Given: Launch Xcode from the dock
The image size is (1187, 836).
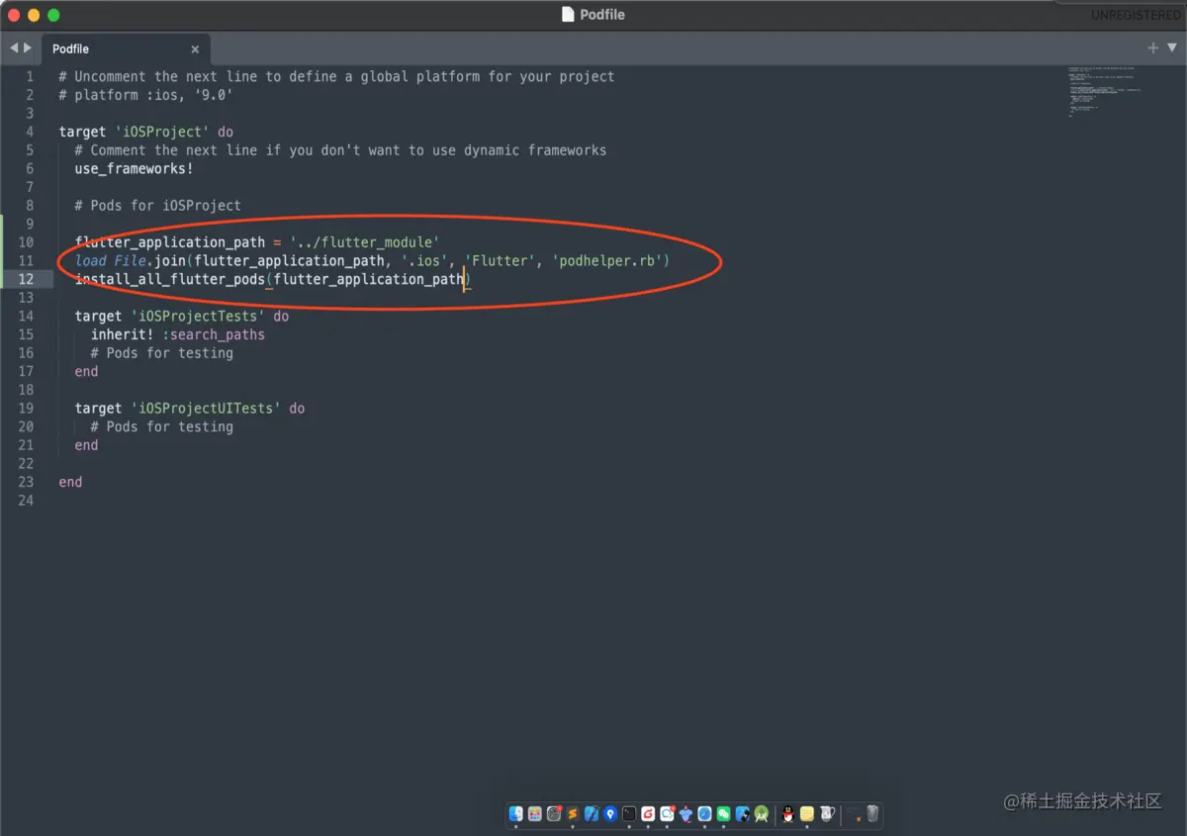Looking at the screenshot, I should click(592, 814).
